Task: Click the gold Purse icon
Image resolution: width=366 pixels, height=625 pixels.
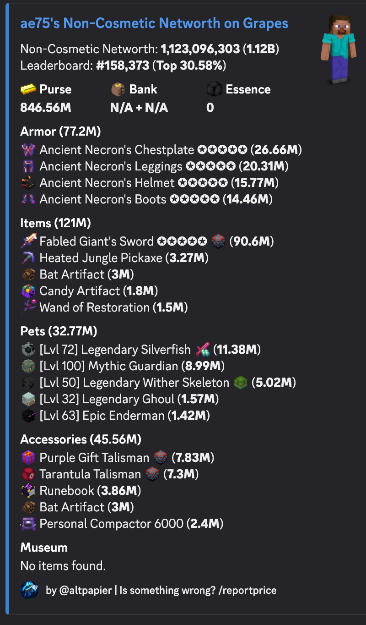Action: (x=28, y=89)
